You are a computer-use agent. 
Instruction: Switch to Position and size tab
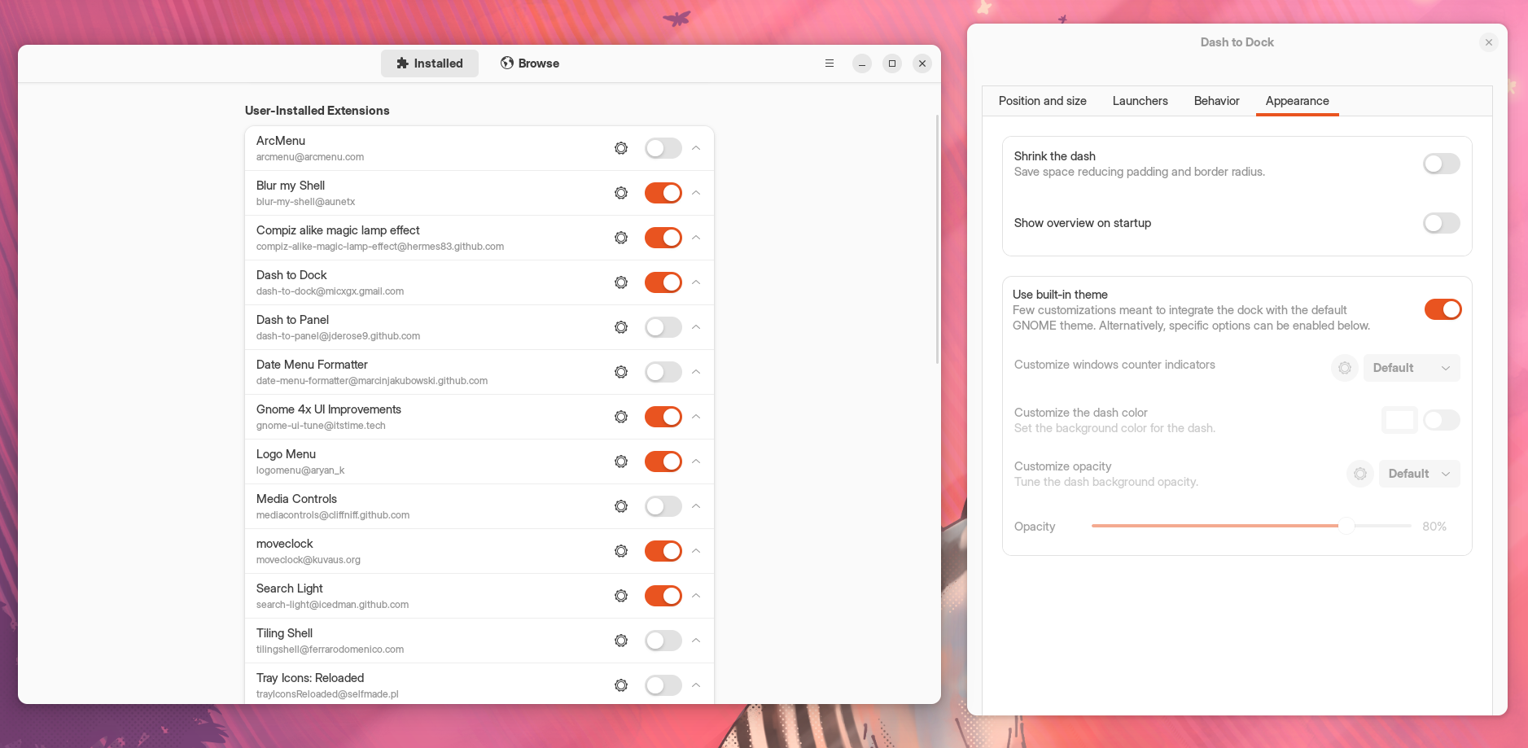coord(1043,101)
